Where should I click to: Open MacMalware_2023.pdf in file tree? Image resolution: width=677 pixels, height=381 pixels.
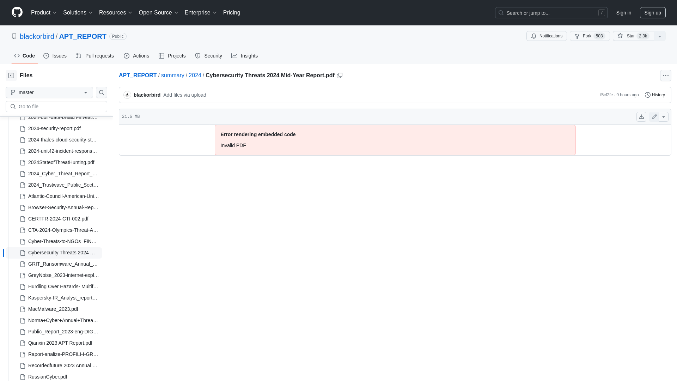click(53, 309)
